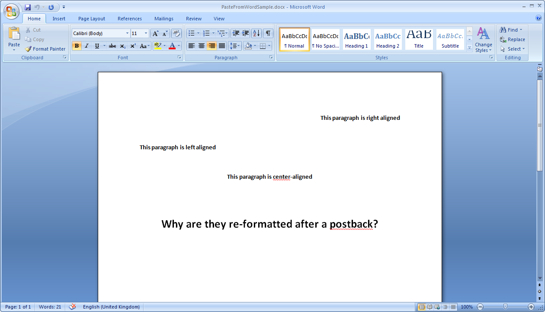Click the word count in status bar
Viewport: 545px width, 312px height.
pos(50,307)
